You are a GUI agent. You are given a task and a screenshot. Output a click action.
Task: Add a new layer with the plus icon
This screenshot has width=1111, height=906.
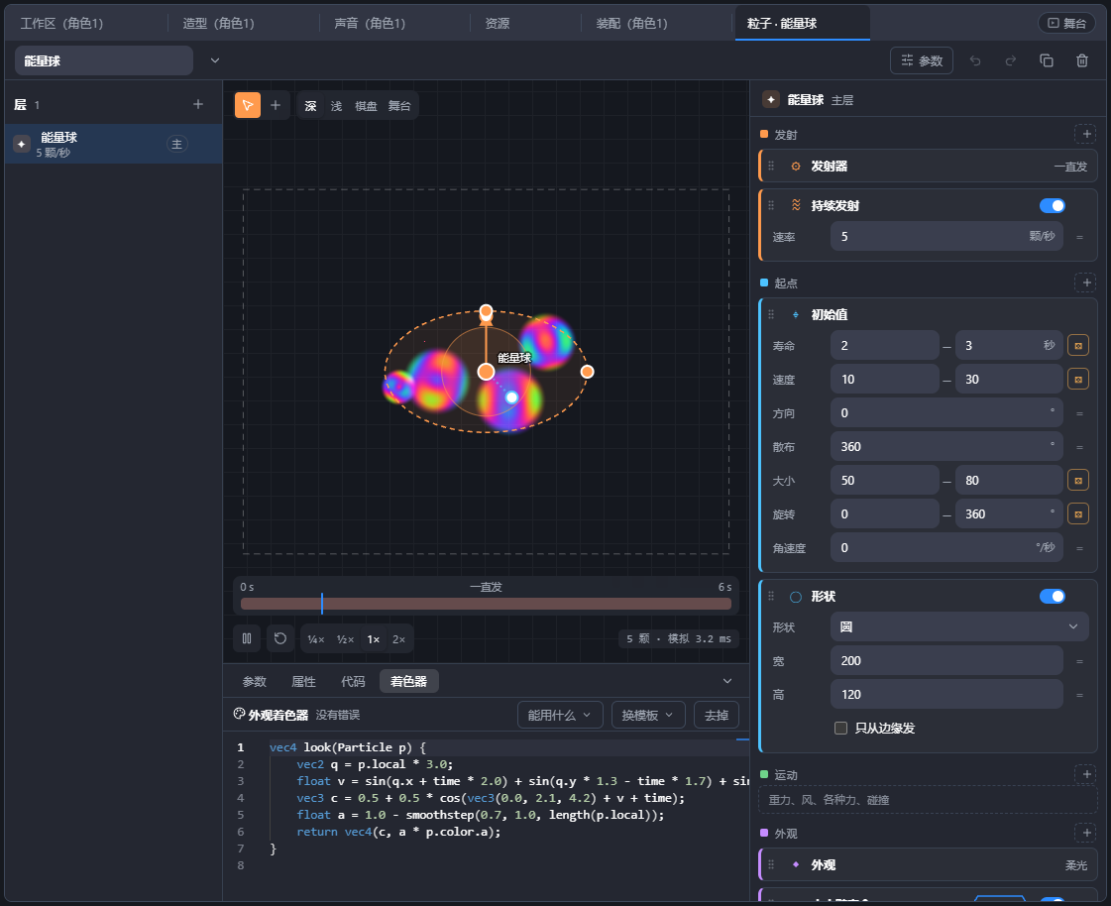point(198,104)
